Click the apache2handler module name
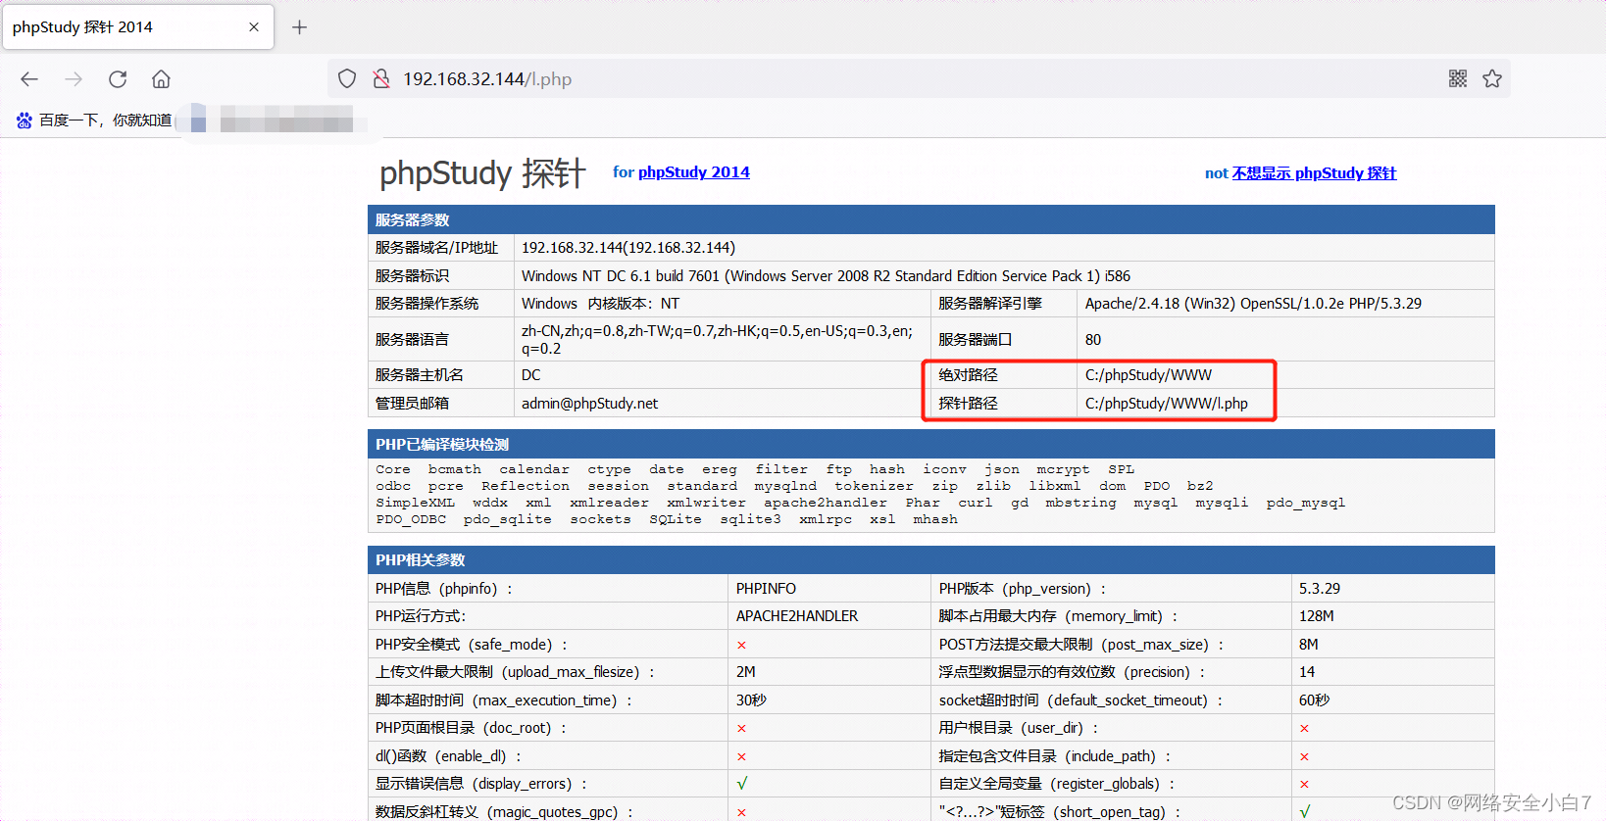 826,504
